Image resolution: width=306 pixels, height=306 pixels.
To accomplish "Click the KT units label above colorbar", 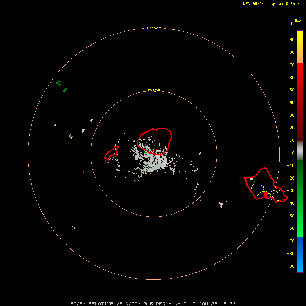I will 290,23.
